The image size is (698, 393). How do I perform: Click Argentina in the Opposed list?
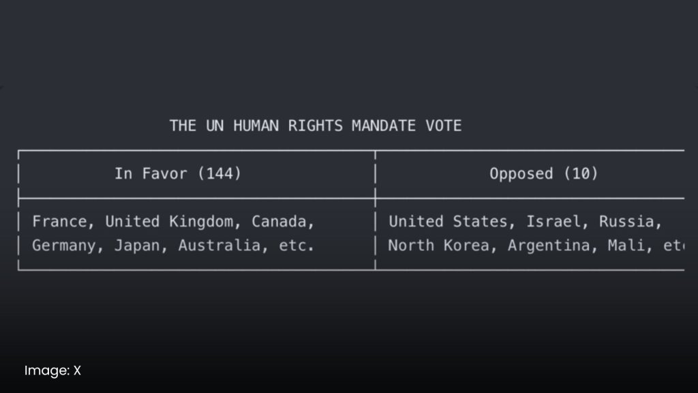549,246
